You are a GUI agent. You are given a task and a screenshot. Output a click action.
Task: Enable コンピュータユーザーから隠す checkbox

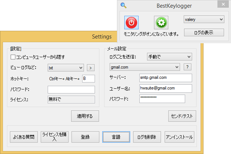pyautogui.click(x=13, y=57)
